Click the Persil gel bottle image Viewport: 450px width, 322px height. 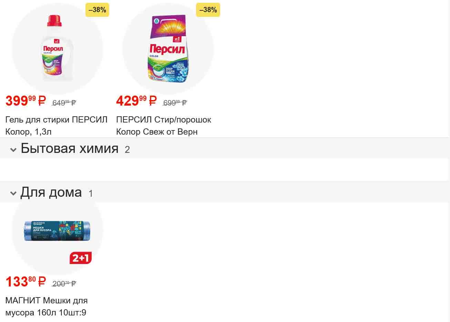(57, 48)
